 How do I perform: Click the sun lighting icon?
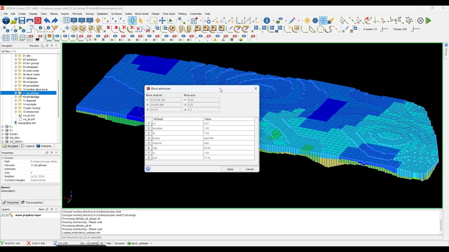pyautogui.click(x=307, y=21)
